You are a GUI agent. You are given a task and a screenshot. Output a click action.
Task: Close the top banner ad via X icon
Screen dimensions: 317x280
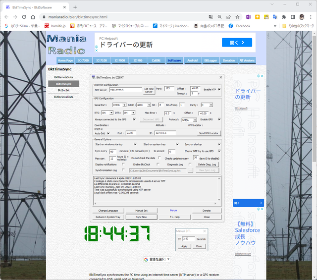coord(97,51)
